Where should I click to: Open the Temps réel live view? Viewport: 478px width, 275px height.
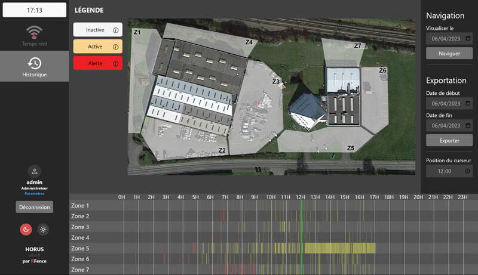pos(34,35)
